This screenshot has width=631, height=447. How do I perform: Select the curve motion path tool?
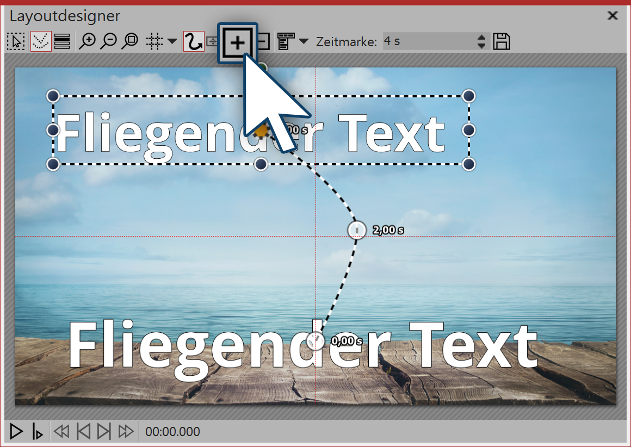pos(193,41)
